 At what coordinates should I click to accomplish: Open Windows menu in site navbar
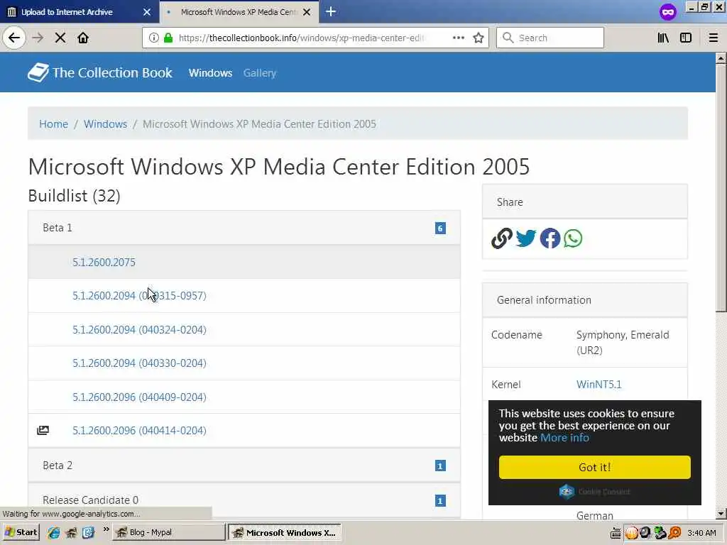click(210, 73)
